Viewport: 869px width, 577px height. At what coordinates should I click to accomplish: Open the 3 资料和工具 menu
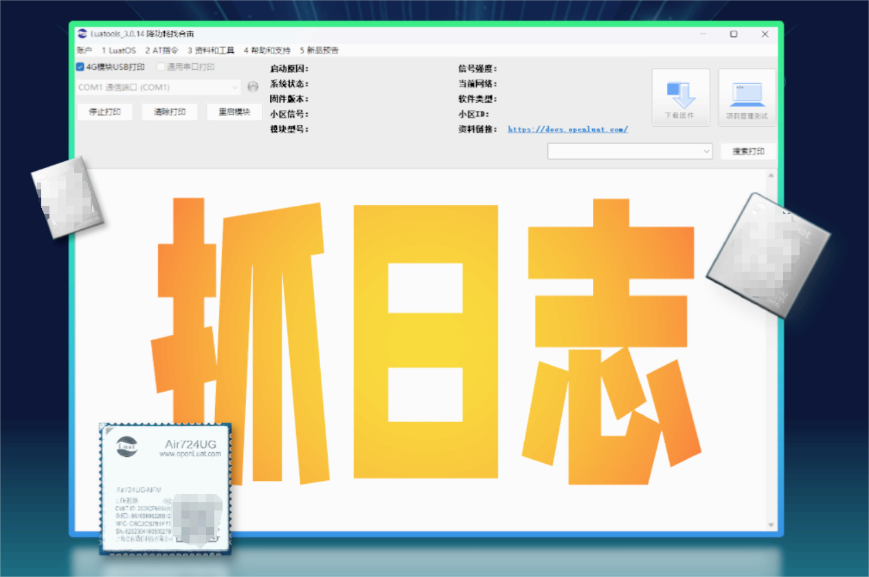click(211, 51)
